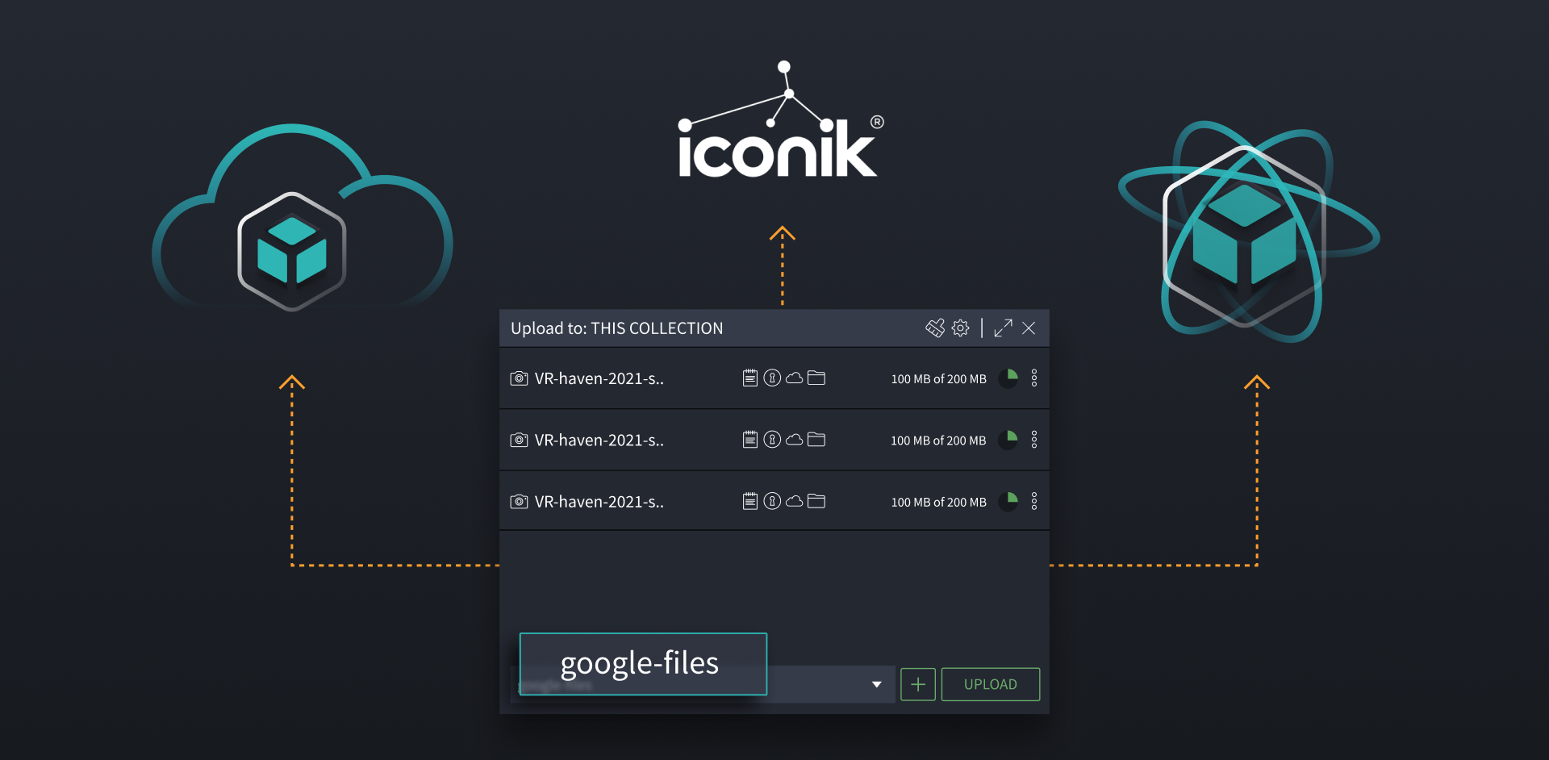Click the google-files storage field
This screenshot has width=1549, height=760.
[641, 663]
